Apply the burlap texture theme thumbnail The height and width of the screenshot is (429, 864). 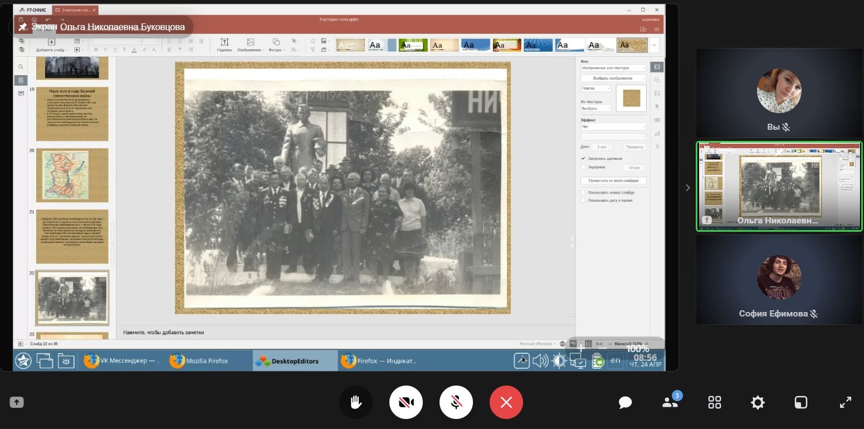pos(632,45)
